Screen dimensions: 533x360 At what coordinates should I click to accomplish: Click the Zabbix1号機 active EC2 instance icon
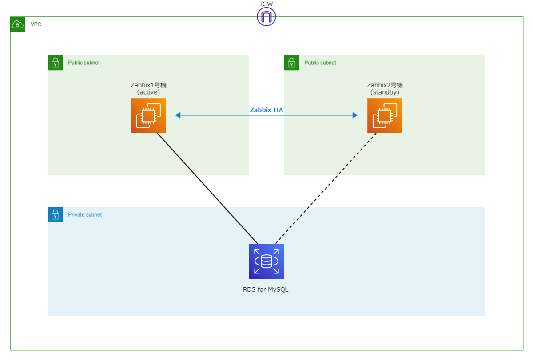click(148, 115)
